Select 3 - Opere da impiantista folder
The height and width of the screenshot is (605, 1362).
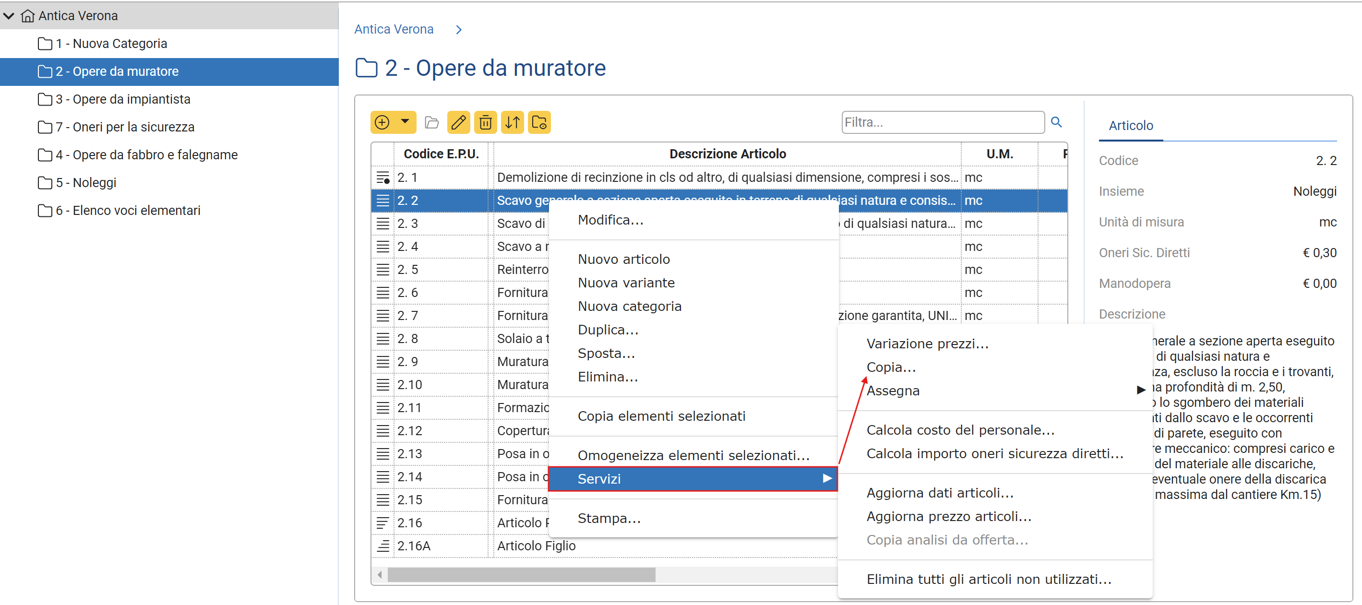click(123, 99)
